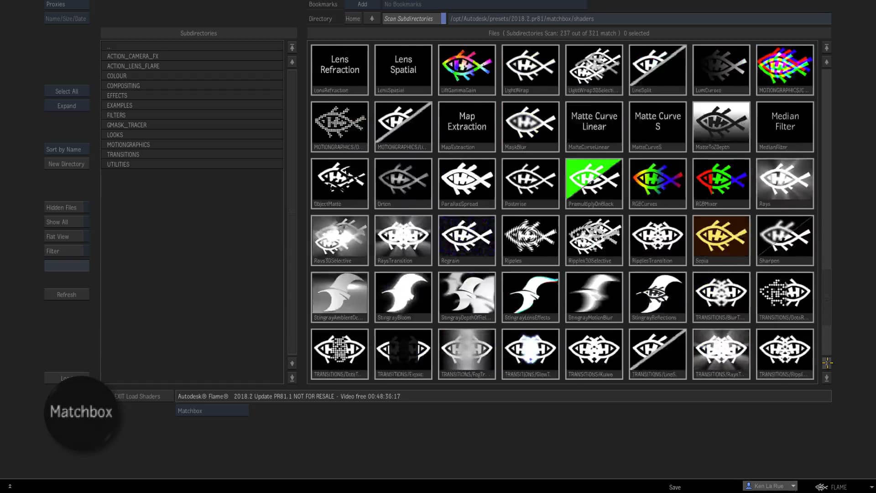This screenshot has height=493, width=876.
Task: Open the Proxies dropdown
Action: click(67, 4)
